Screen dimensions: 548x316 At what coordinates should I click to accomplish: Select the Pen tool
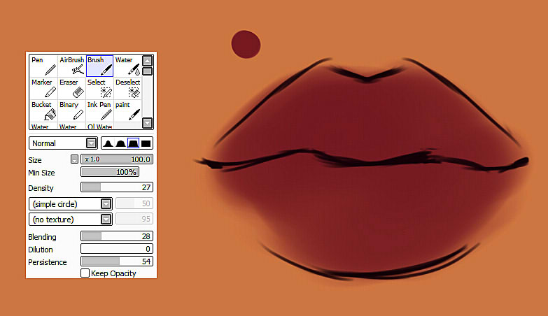click(x=43, y=66)
